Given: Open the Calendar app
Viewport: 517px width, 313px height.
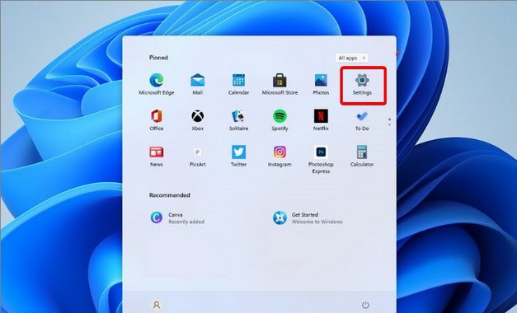Looking at the screenshot, I should click(238, 85).
